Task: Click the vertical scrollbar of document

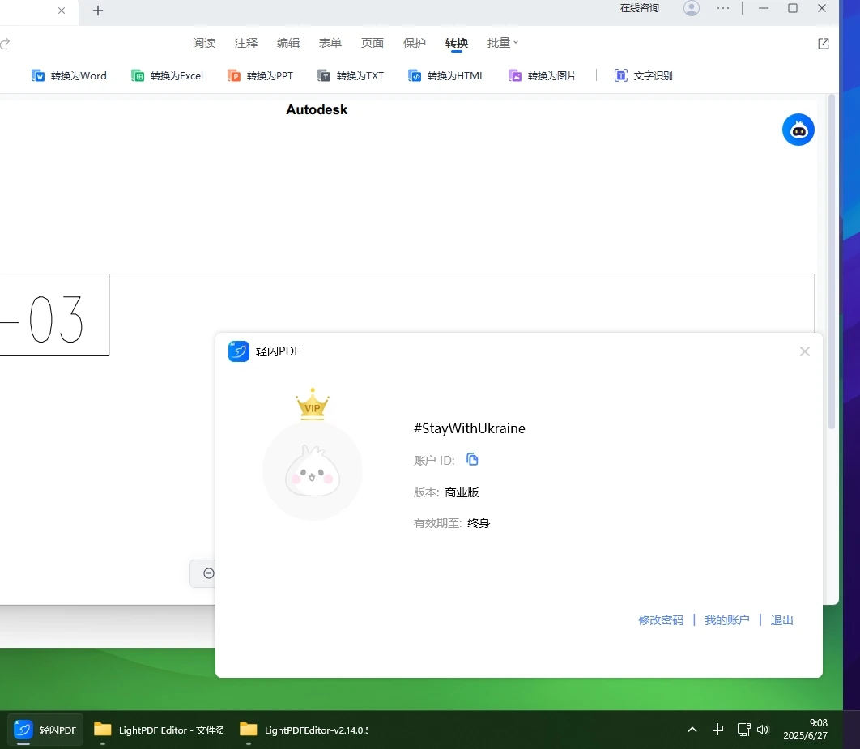Action: (832, 262)
